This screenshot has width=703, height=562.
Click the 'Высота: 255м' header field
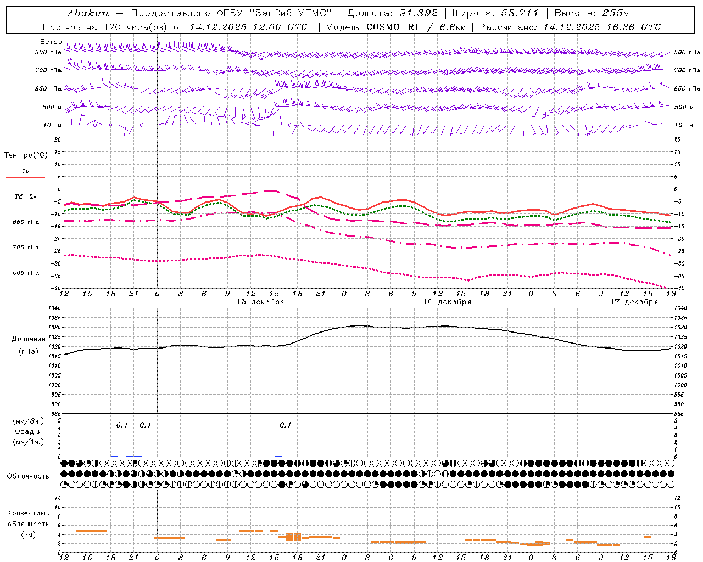(592, 13)
